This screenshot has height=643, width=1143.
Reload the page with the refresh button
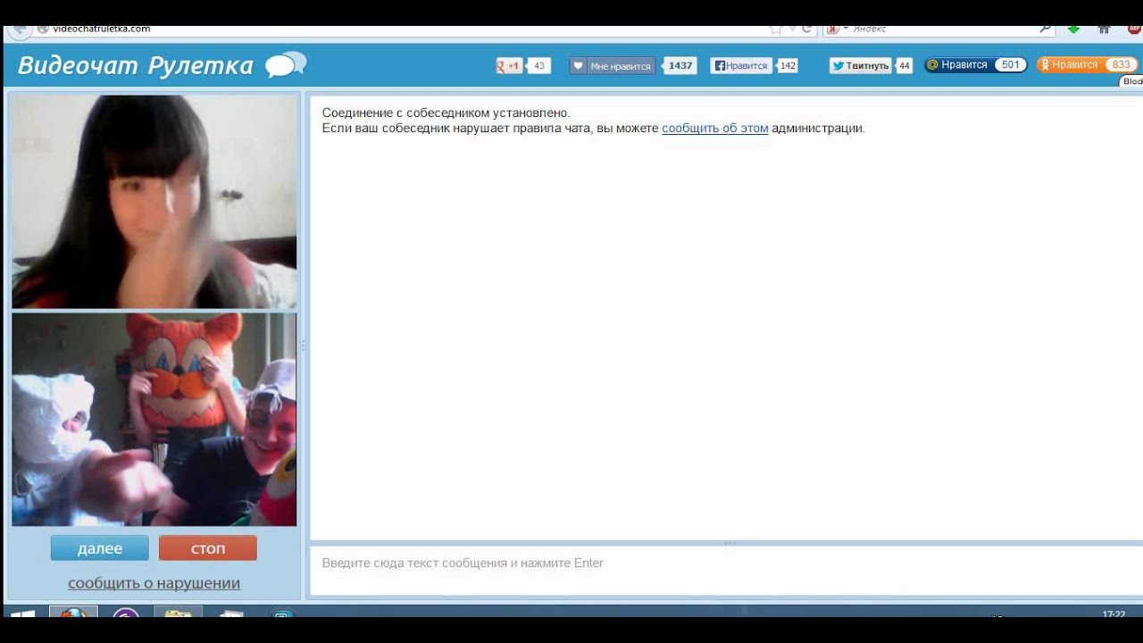pyautogui.click(x=806, y=29)
